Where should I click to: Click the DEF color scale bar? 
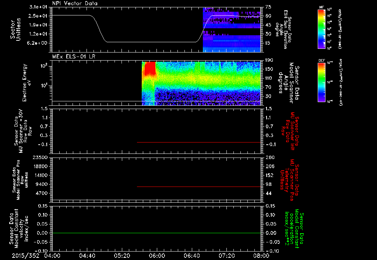coord(322,82)
